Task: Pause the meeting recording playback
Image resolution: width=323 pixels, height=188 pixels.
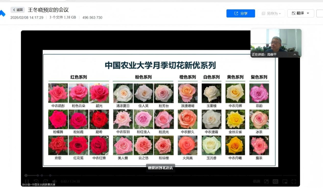Action: [27, 181]
